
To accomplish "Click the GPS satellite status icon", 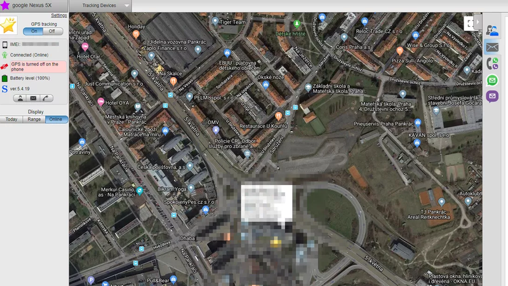I will (x=4, y=67).
